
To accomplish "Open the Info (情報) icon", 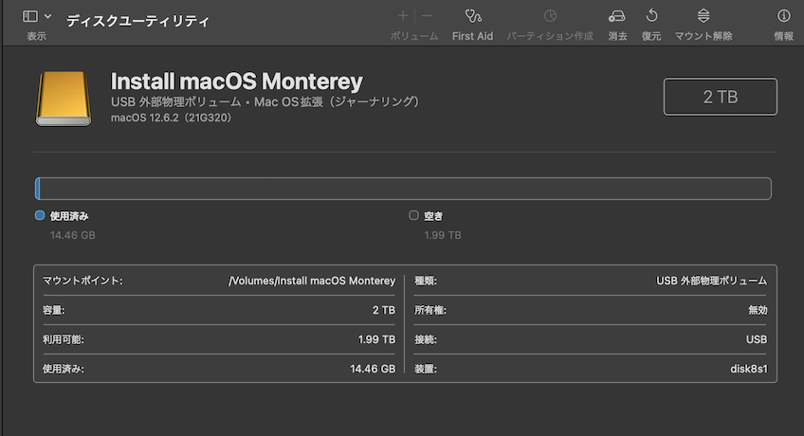I will click(x=784, y=16).
